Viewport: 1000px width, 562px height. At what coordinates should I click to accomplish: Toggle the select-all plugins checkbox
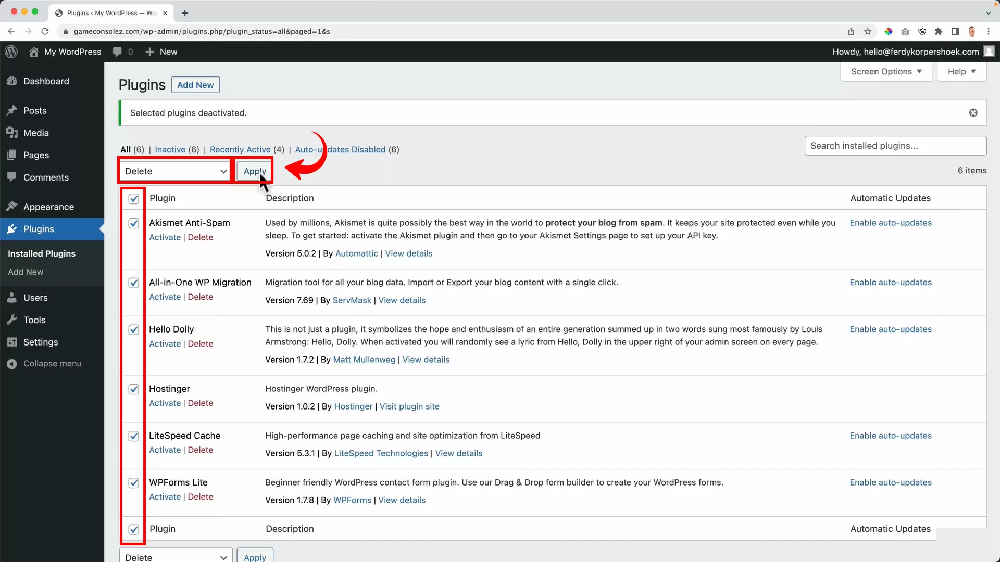[133, 199]
